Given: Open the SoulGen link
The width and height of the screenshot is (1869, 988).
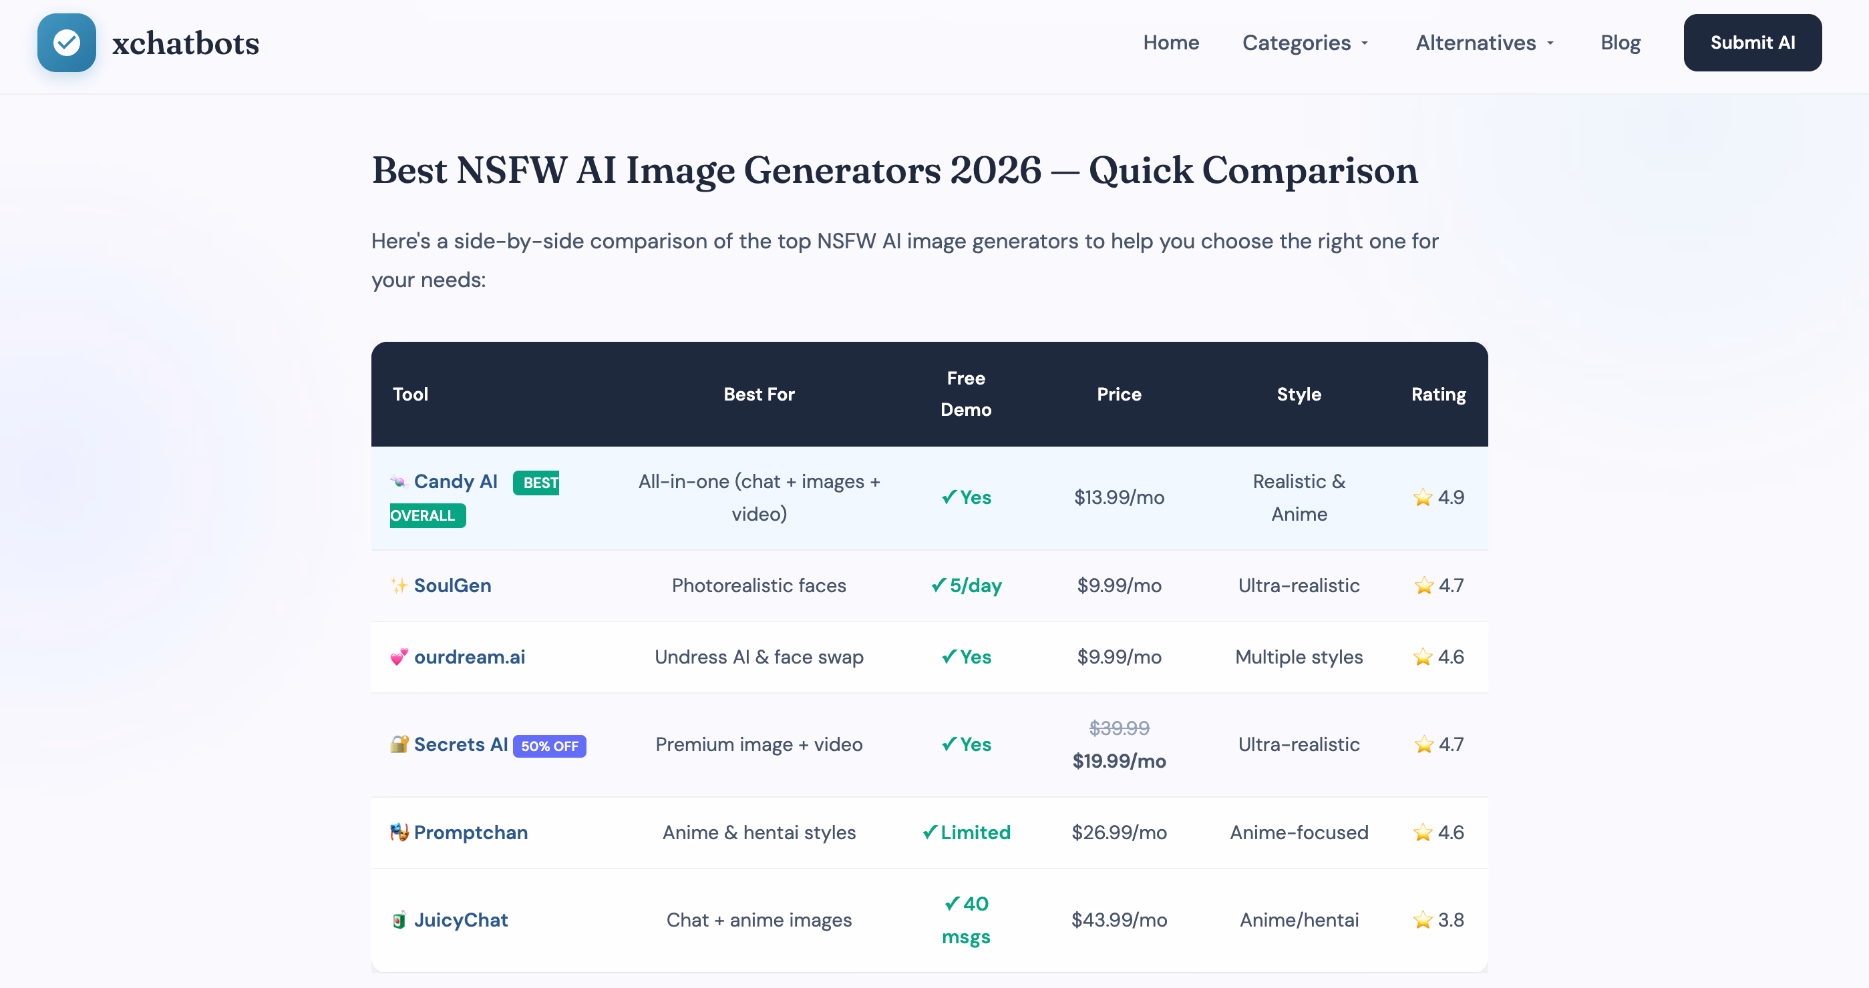Looking at the screenshot, I should 453,585.
